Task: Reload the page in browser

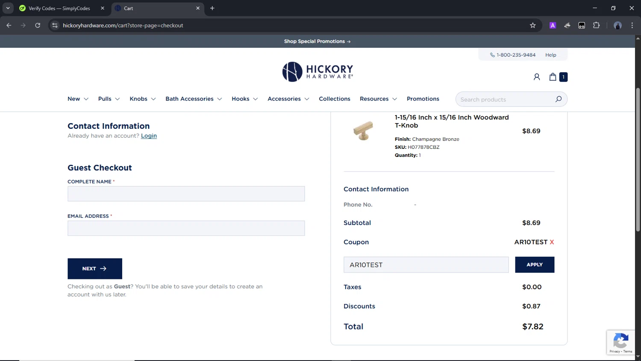Action: pyautogui.click(x=38, y=25)
